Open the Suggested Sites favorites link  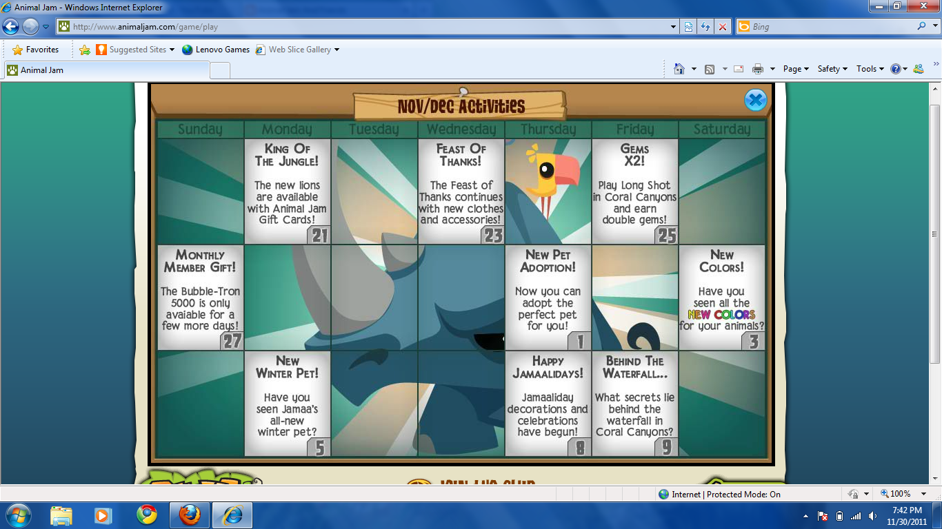(x=135, y=50)
